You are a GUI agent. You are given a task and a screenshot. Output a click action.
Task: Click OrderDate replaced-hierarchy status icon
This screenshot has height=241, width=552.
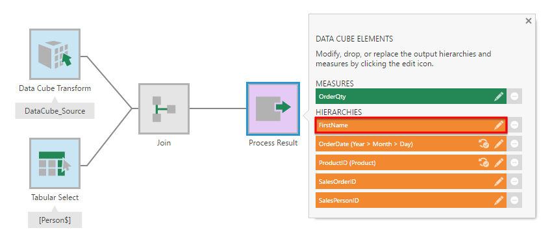(x=484, y=144)
